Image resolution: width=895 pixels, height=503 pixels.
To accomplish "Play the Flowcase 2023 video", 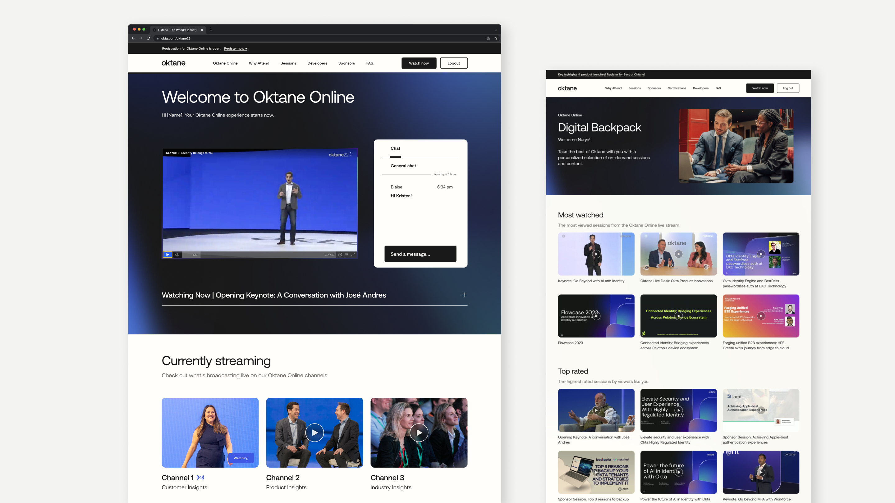I will point(596,316).
